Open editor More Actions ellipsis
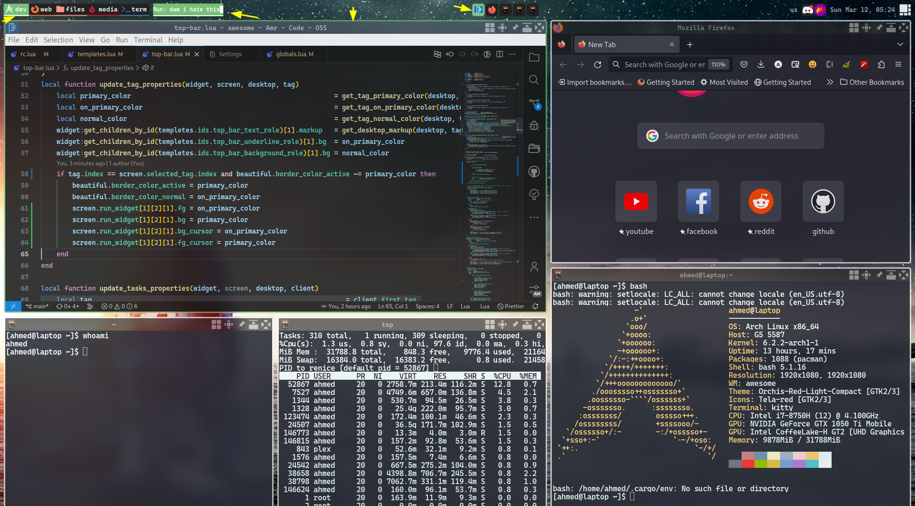This screenshot has width=915, height=506. pos(512,54)
